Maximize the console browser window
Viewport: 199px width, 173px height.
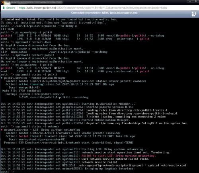pyautogui.click(x=196, y=1)
